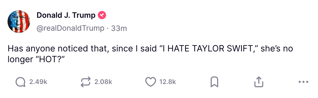
Task: Click the red verified checkmark badge
Action: point(102,15)
